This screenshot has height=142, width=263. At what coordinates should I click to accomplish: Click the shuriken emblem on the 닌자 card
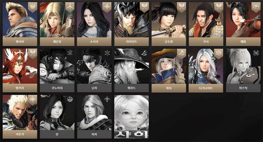pyautogui.click(x=107, y=53)
